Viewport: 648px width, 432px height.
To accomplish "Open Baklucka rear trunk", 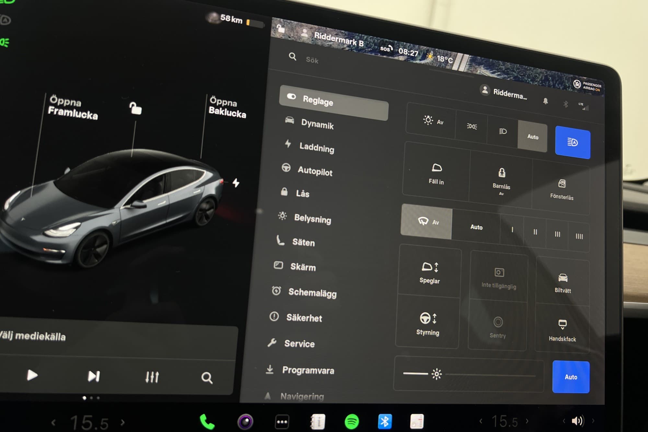I will [227, 107].
